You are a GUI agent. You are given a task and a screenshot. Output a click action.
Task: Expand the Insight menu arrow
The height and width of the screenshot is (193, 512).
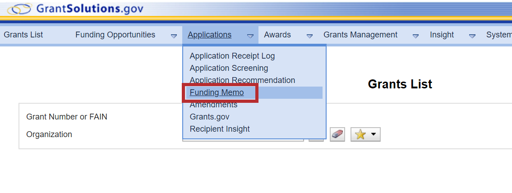pyautogui.click(x=472, y=36)
